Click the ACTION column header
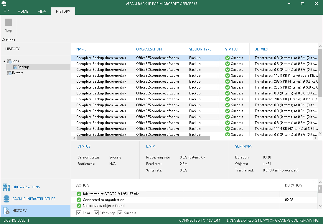Viewport: 323px width, 224px height. tap(83, 185)
